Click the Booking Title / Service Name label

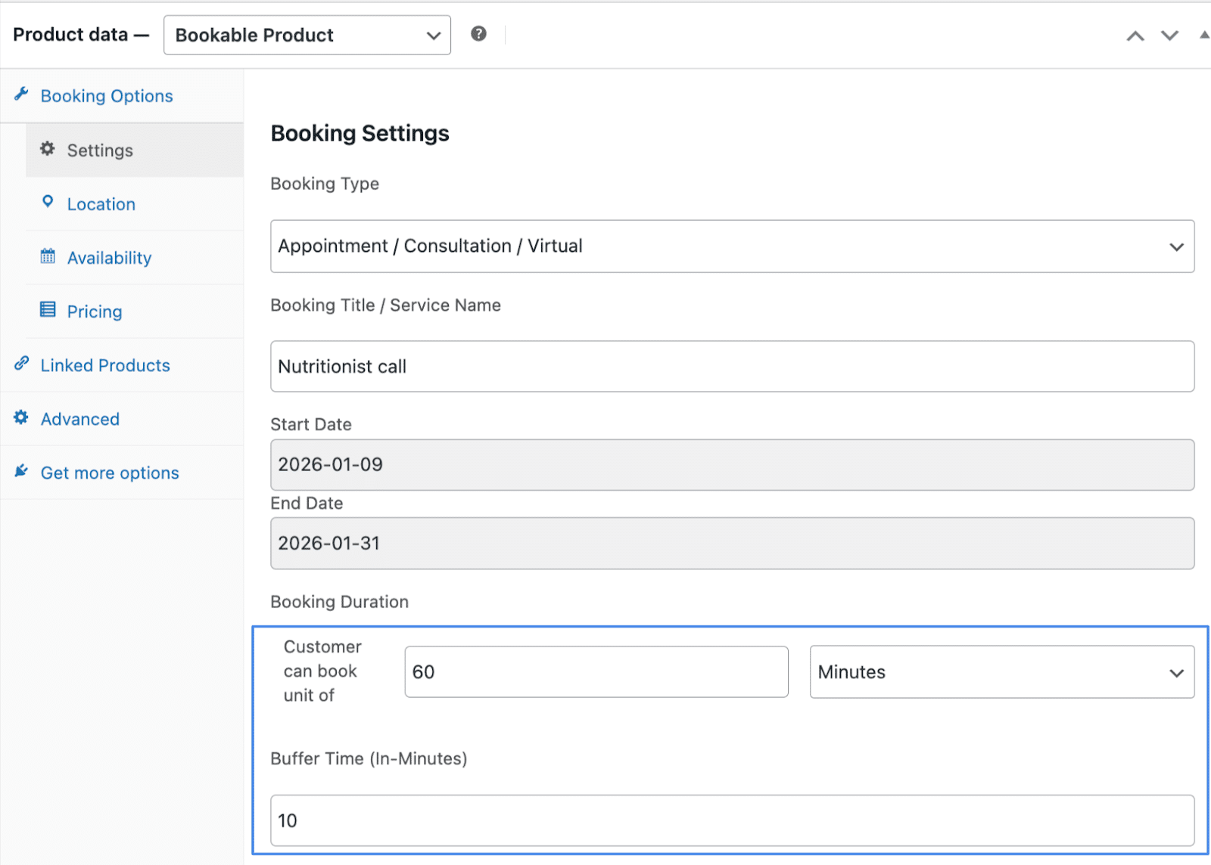(x=386, y=305)
